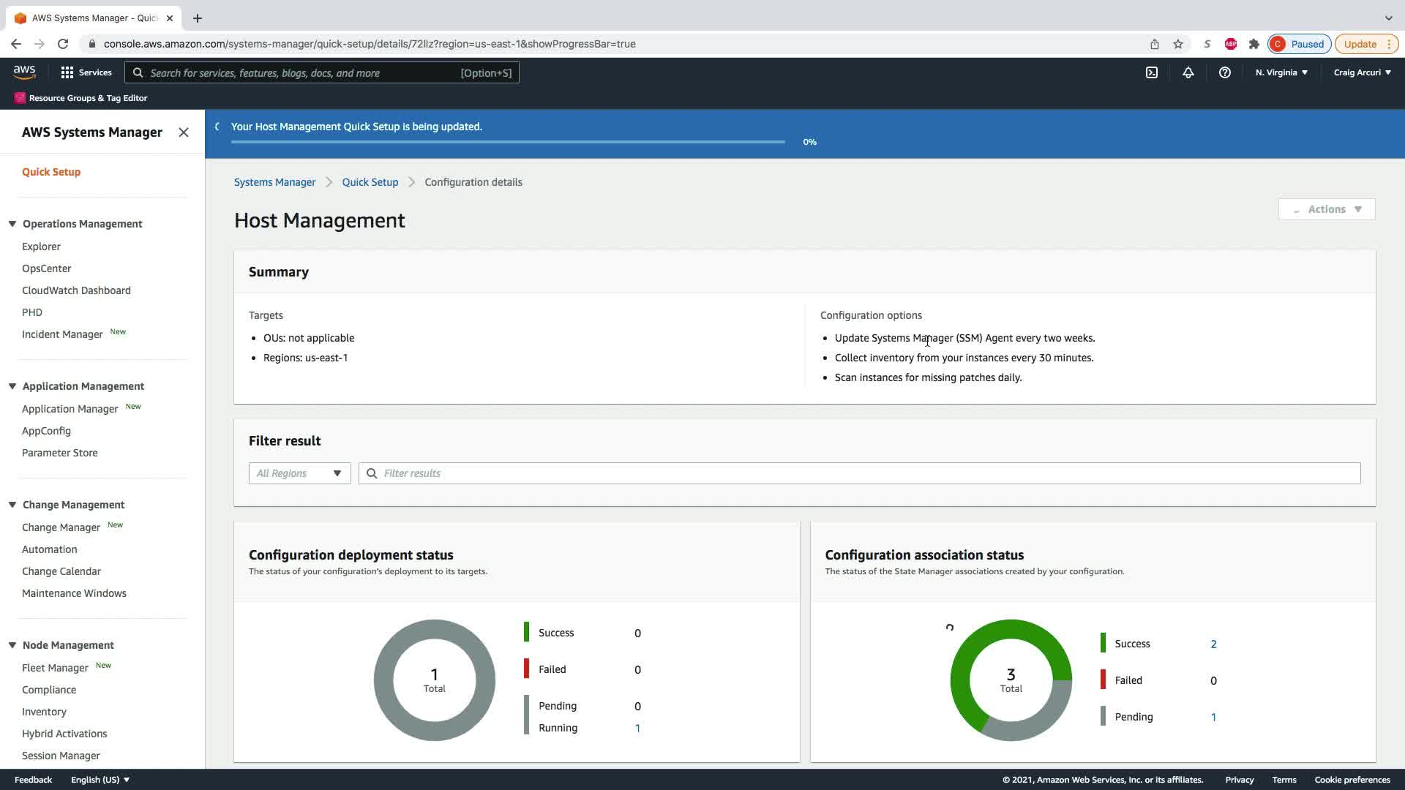The height and width of the screenshot is (790, 1405).
Task: Close the AWS Systems Manager sidebar
Action: pyautogui.click(x=184, y=132)
